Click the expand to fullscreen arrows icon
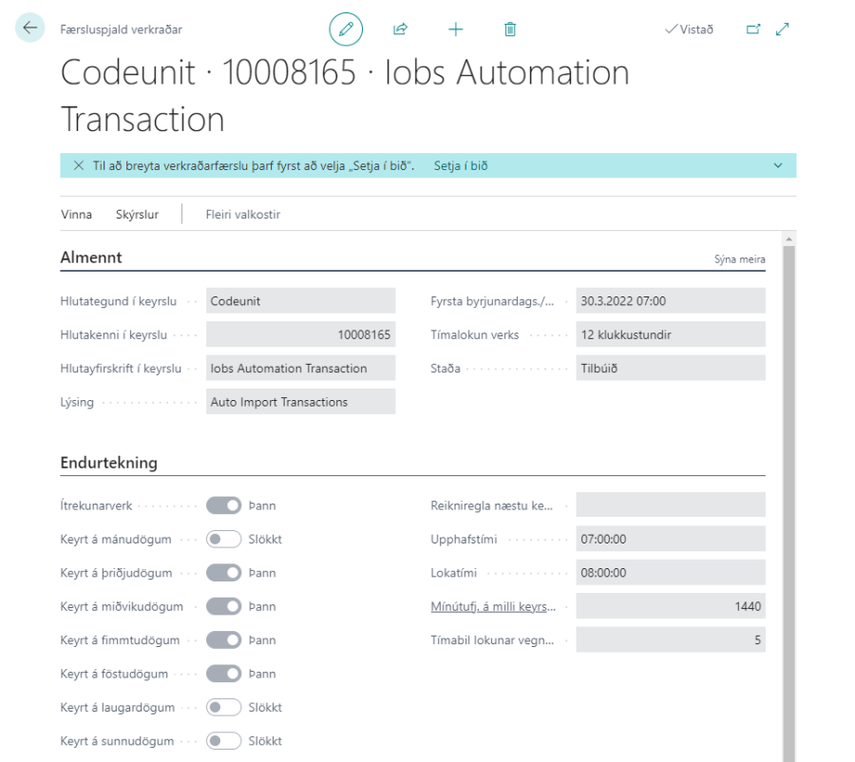855x762 pixels. tap(783, 29)
